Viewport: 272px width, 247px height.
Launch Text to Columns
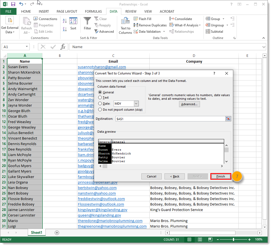tap(125, 26)
